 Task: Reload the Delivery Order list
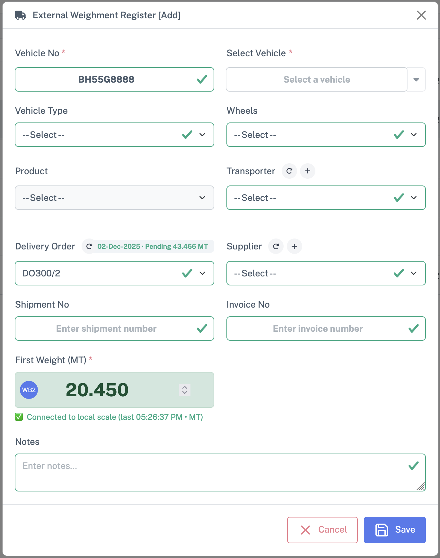pos(89,247)
